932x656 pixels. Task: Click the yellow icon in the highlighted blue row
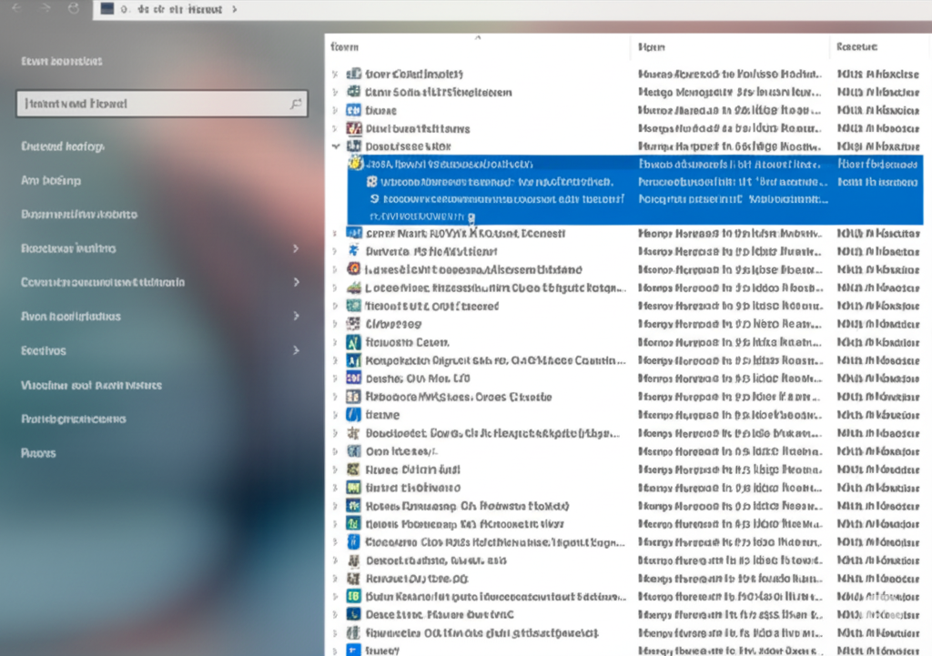[356, 163]
